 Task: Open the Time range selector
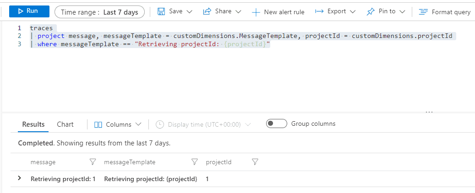100,12
